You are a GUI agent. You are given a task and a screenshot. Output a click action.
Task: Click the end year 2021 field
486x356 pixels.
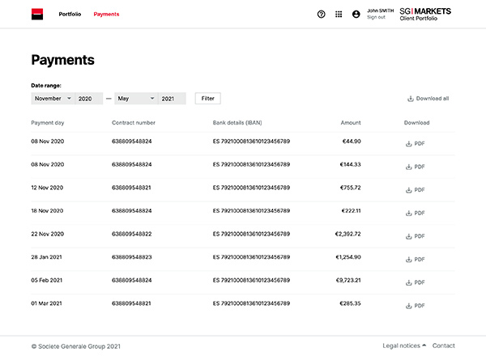click(x=171, y=99)
